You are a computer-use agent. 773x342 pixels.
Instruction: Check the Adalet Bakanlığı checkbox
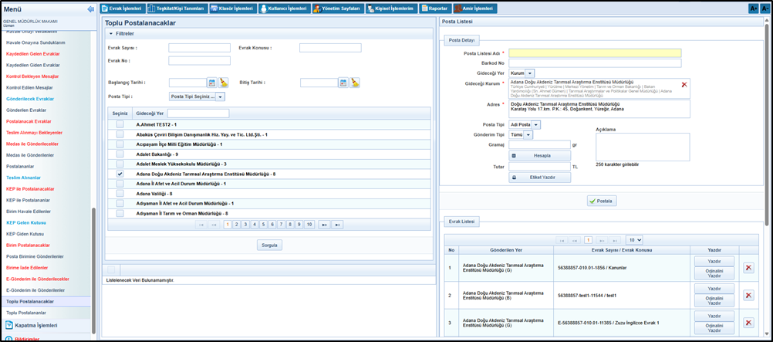pos(120,154)
